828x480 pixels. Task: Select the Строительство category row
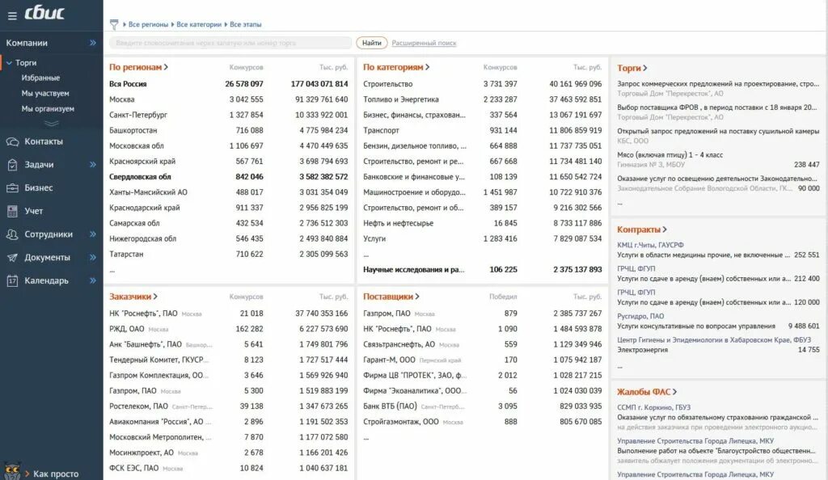coord(482,84)
